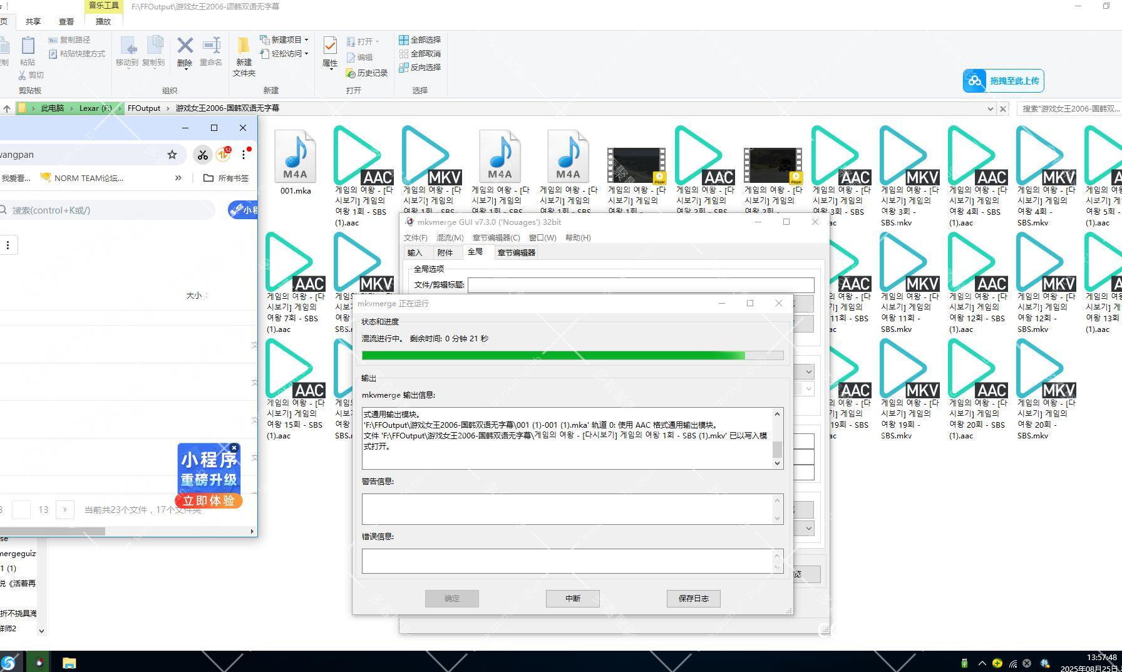Click the Delete (删除) ribbon icon
1122x672 pixels.
tap(185, 51)
